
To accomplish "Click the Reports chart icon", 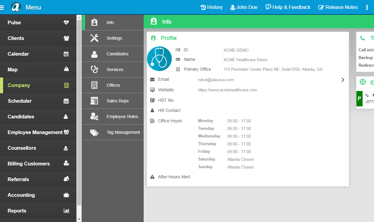I will [66, 211].
